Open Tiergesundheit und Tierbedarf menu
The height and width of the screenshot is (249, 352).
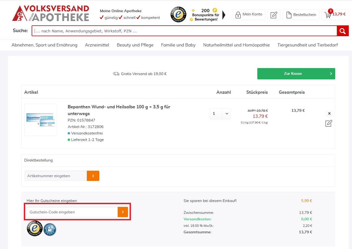(308, 45)
